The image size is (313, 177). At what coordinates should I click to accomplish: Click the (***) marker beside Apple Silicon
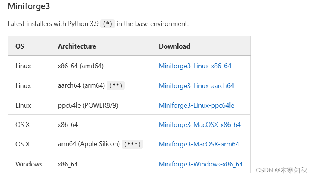click(x=132, y=144)
